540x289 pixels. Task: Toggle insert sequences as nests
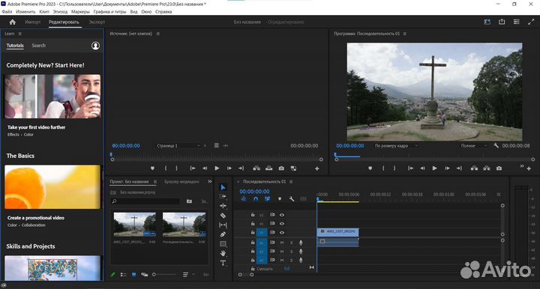click(x=244, y=198)
